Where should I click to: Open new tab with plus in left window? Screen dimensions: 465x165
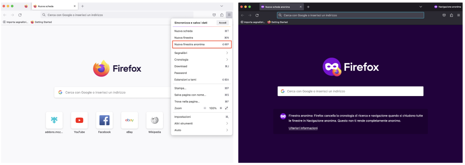(x=83, y=6)
